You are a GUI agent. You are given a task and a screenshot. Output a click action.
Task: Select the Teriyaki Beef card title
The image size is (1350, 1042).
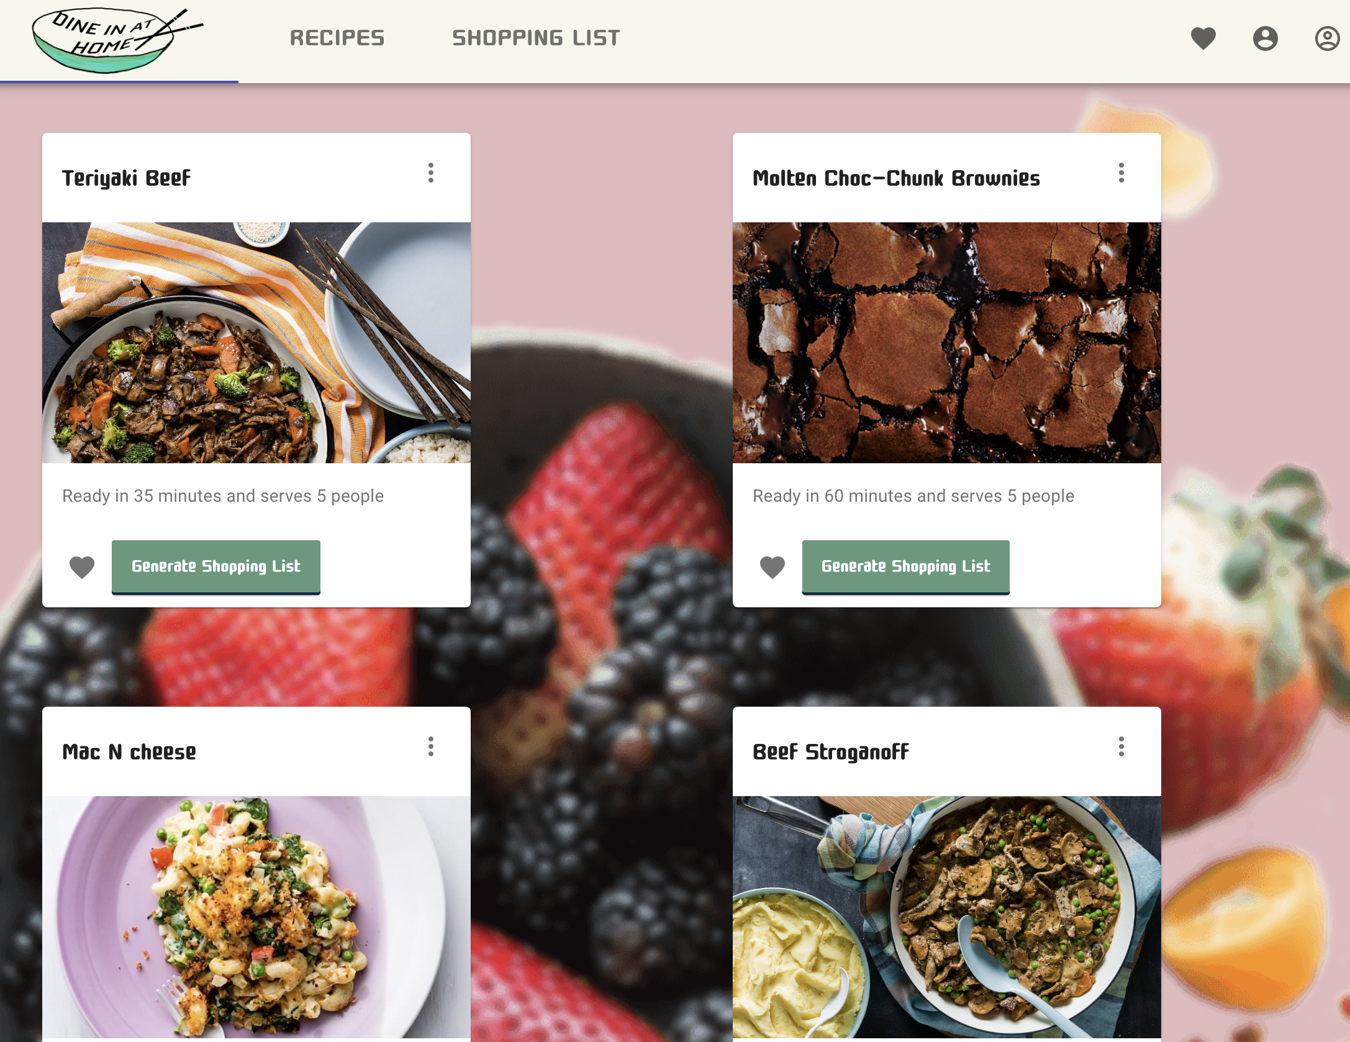click(127, 178)
